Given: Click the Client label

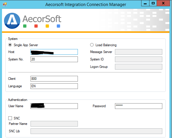Looking at the screenshot, I should click(12, 79).
